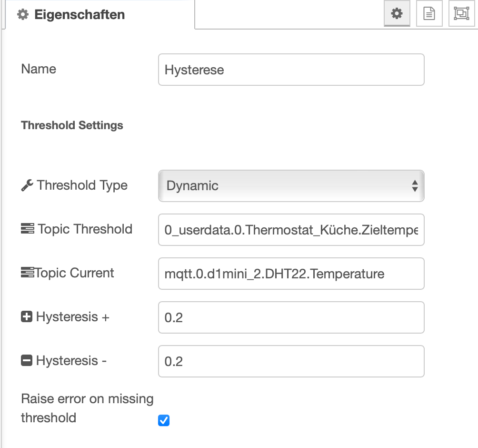Open the node appearance settings icon
This screenshot has height=448, width=478.
(461, 14)
